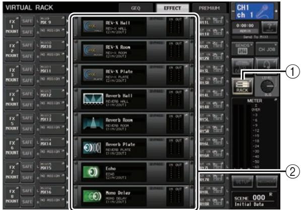This screenshot has width=301, height=210.
Task: Toggle the upper SAFE button for FX 1
Action: [x=28, y=21]
